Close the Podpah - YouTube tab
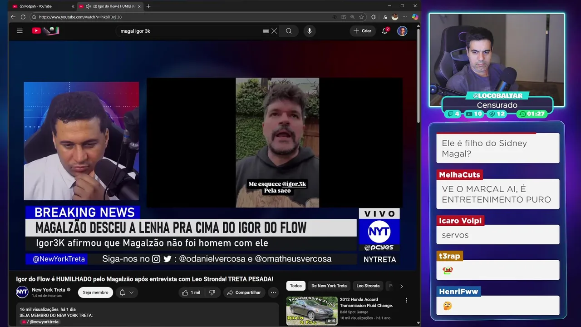 click(x=73, y=6)
